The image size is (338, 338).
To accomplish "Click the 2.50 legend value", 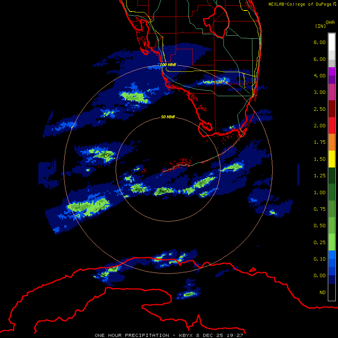I will [x=320, y=109].
